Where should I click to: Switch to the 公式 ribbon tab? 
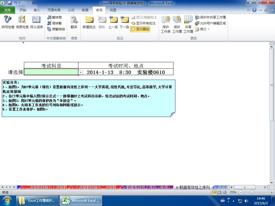[71, 10]
